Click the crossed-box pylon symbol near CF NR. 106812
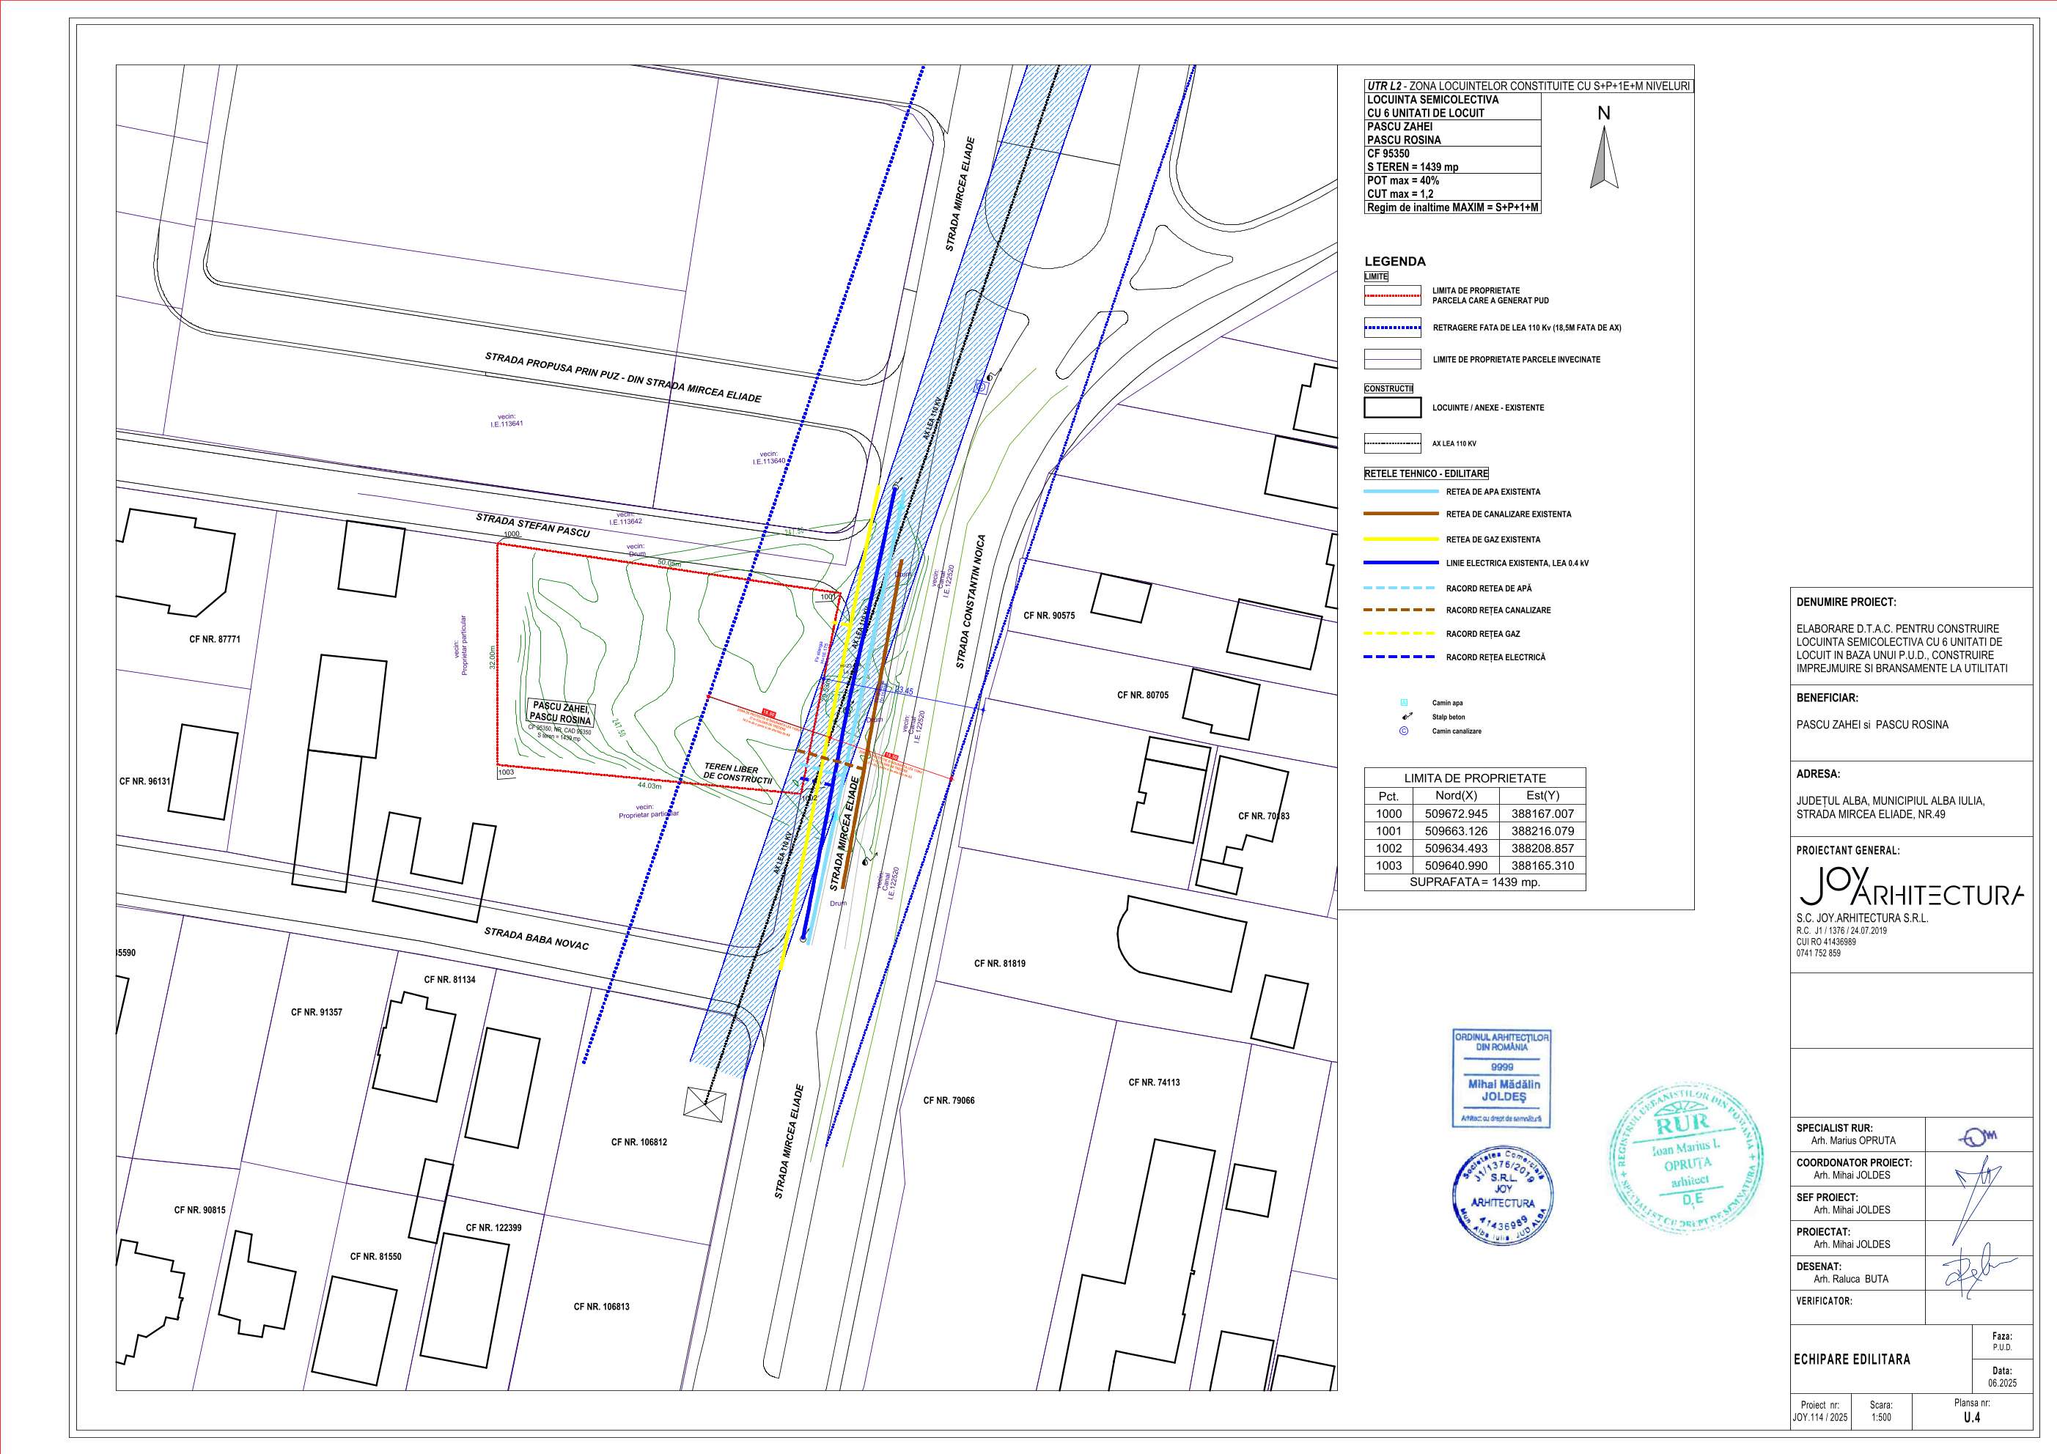The image size is (2057, 1454). 704,1103
